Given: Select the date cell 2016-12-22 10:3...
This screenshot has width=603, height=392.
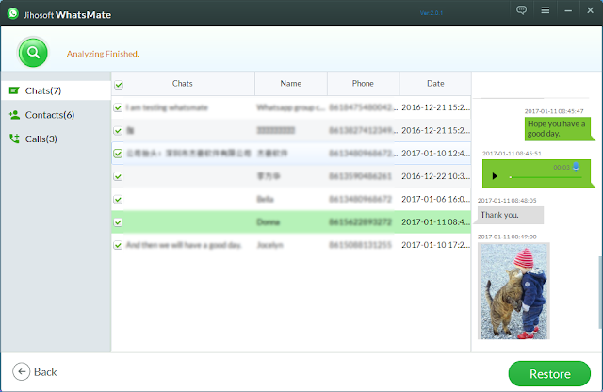Looking at the screenshot, I should click(435, 176).
